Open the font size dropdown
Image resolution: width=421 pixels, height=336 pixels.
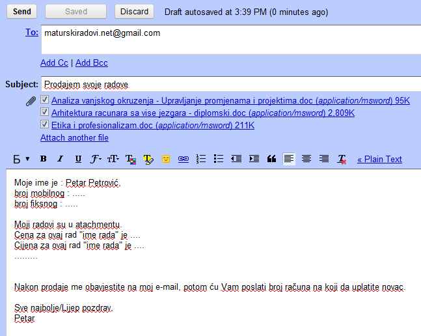click(113, 159)
